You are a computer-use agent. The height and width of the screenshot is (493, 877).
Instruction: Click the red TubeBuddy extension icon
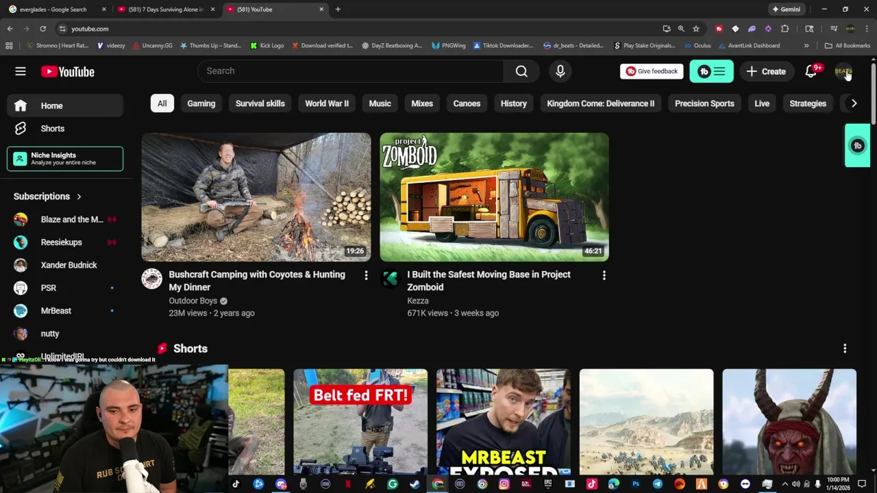(x=719, y=29)
